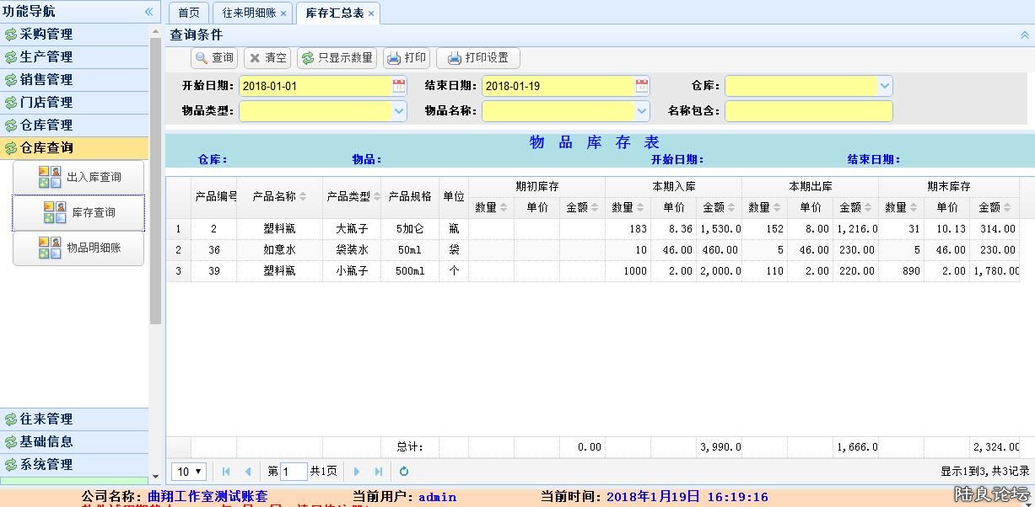Viewport: 1035px width, 507px height.
Task: Click the 查询 search button
Action: (x=214, y=58)
